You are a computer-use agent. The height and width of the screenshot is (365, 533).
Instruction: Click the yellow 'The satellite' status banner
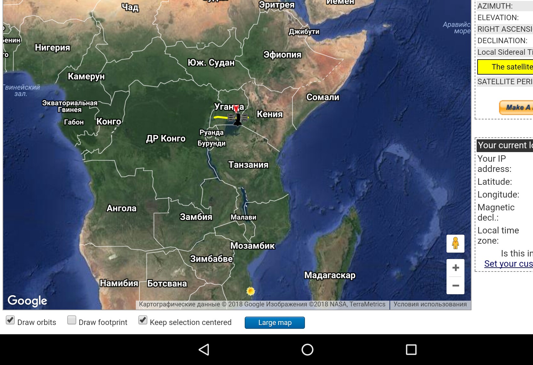coord(505,67)
